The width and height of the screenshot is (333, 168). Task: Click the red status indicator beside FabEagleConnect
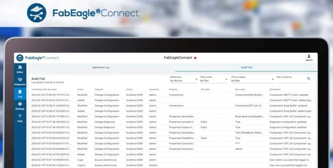pyautogui.click(x=195, y=58)
